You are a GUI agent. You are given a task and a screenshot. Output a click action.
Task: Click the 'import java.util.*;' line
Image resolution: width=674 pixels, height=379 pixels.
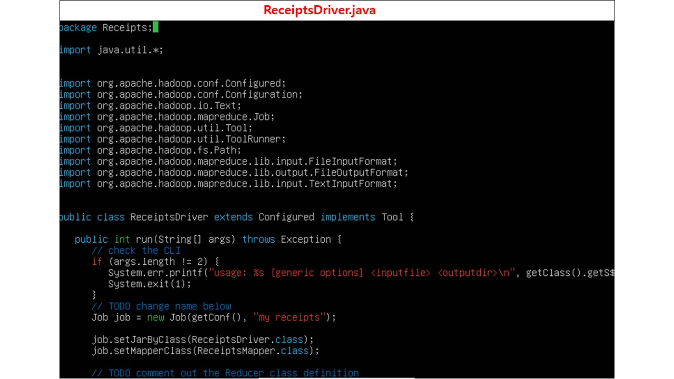click(112, 51)
